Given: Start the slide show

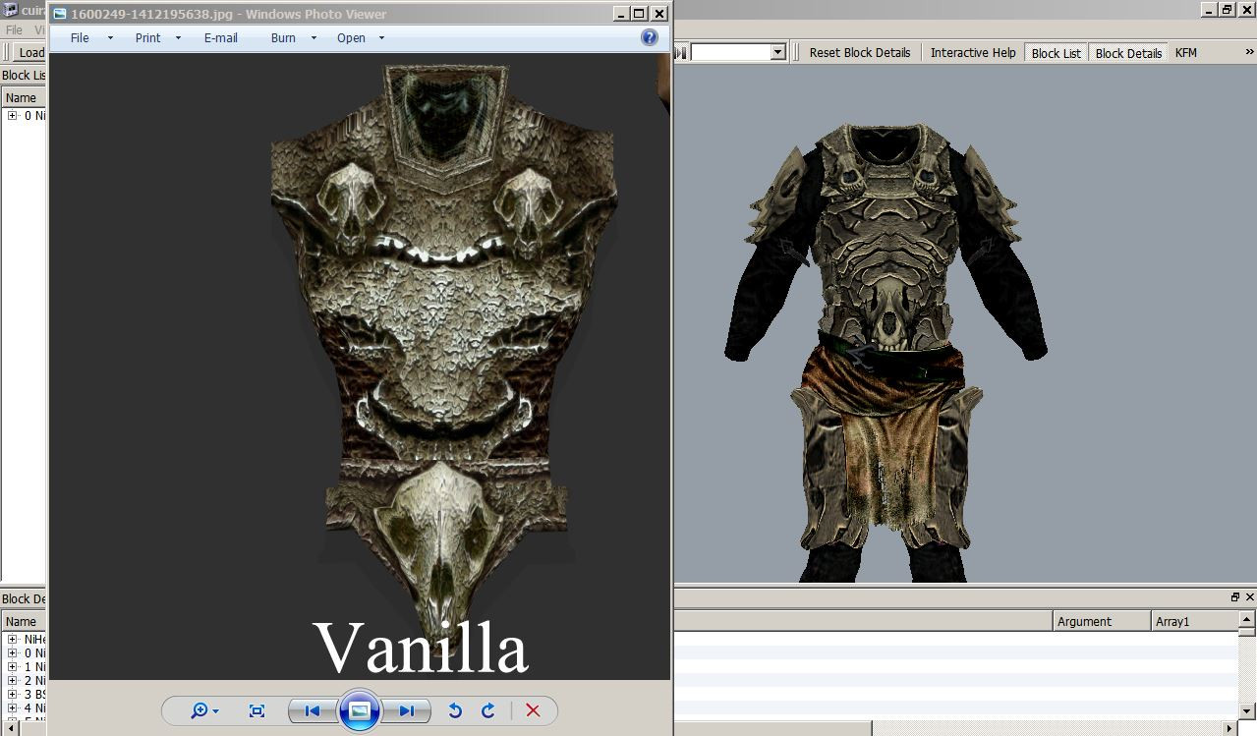Looking at the screenshot, I should [x=360, y=710].
